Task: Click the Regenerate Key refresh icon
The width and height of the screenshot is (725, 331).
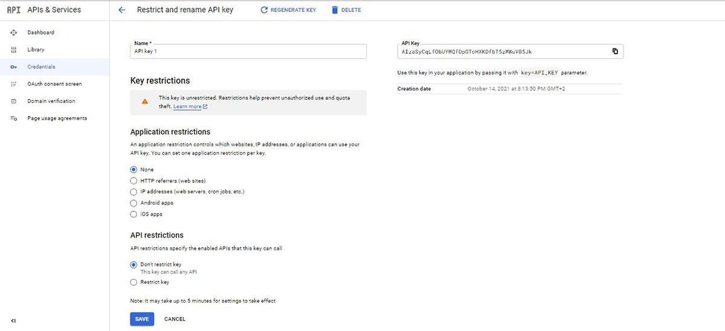Action: click(x=264, y=10)
